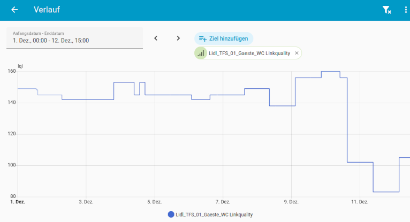Image resolution: width=410 pixels, height=222 pixels.
Task: Go to the previous date range
Action: 156,38
